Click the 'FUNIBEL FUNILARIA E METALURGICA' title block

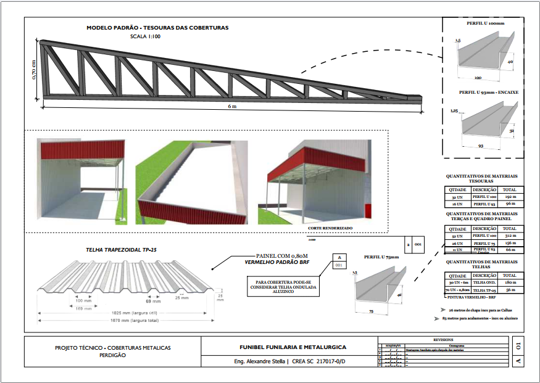click(293, 347)
